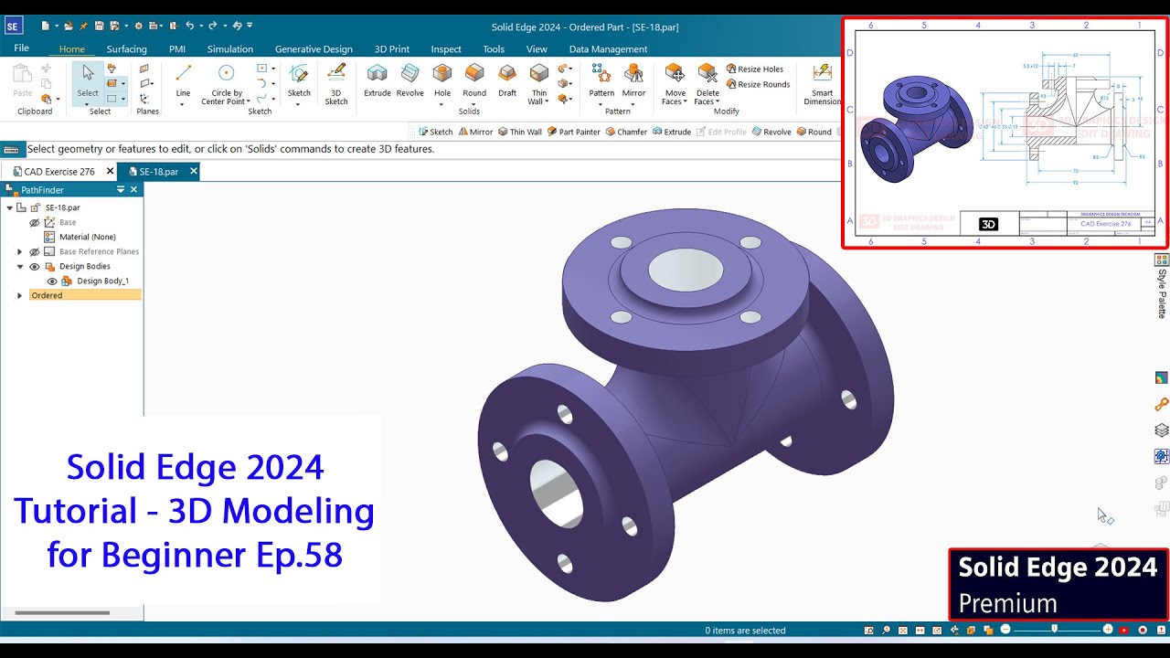Toggle visibility of Base Reference Planes
Image resolution: width=1170 pixels, height=658 pixels.
pos(35,251)
